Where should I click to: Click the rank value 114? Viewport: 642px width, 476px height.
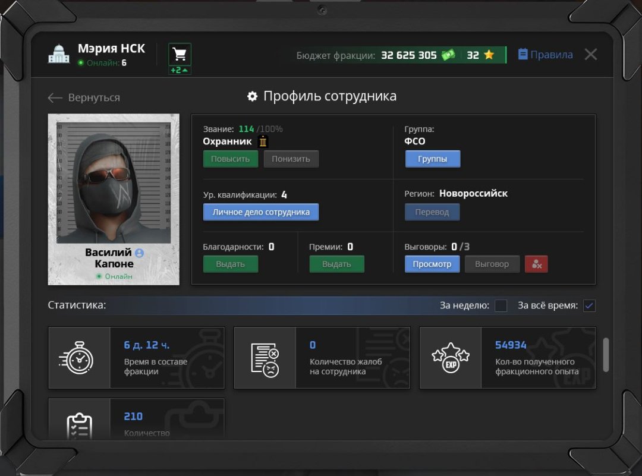[246, 129]
